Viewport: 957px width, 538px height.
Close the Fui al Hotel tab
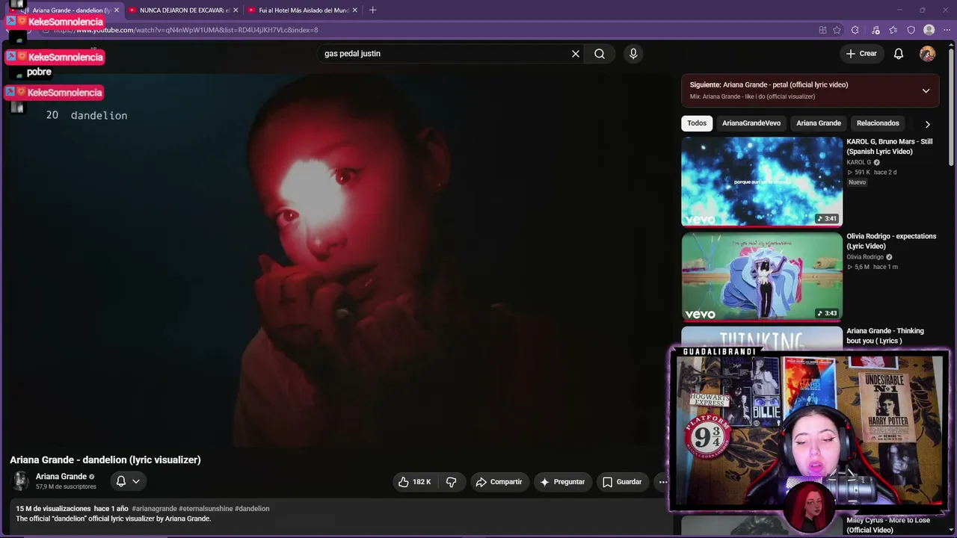coord(355,10)
